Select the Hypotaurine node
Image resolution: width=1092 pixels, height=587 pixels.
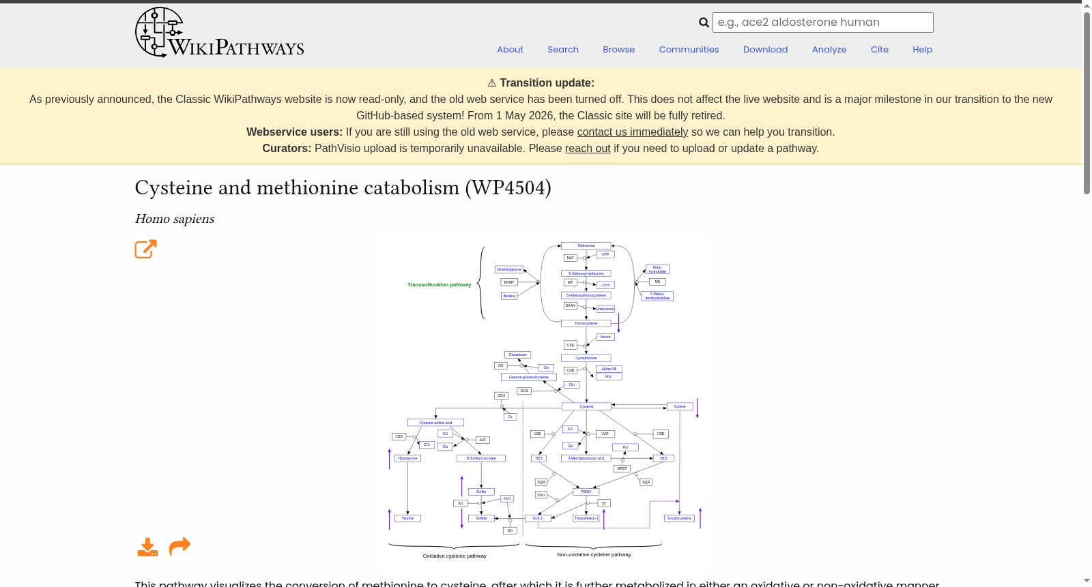407,458
